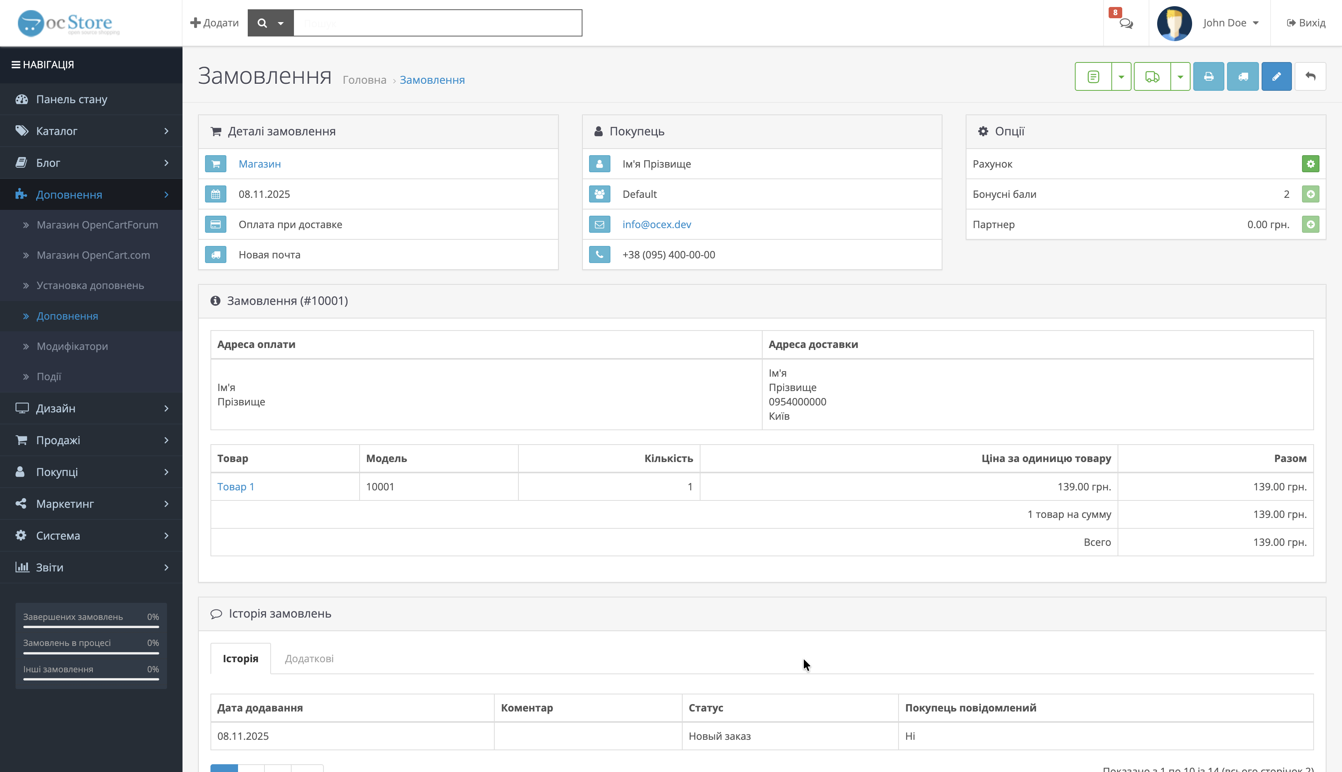Screen dimensions: 1342x772
Task: Toggle the НАВІГАЦІЯ hamburger menu
Action: (42, 65)
